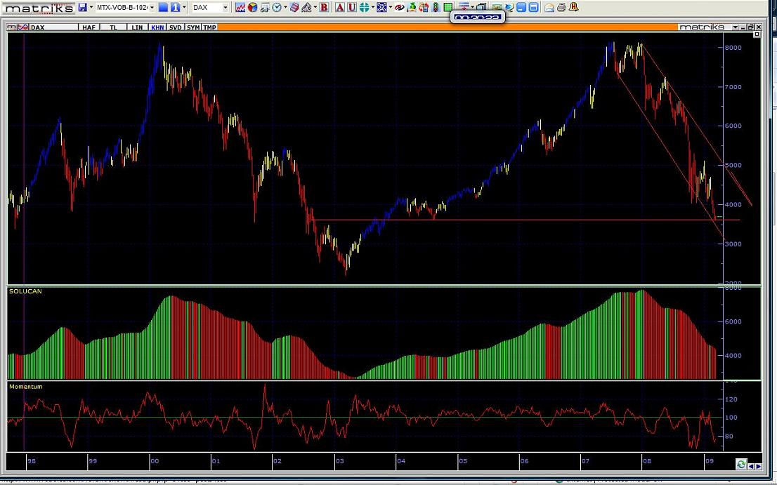The width and height of the screenshot is (777, 485).
Task: Click the printer icon
Action: click(x=562, y=7)
